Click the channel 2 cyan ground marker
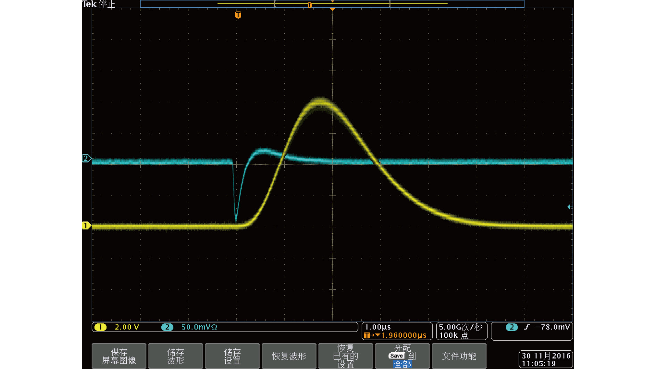The height and width of the screenshot is (369, 656). click(86, 159)
